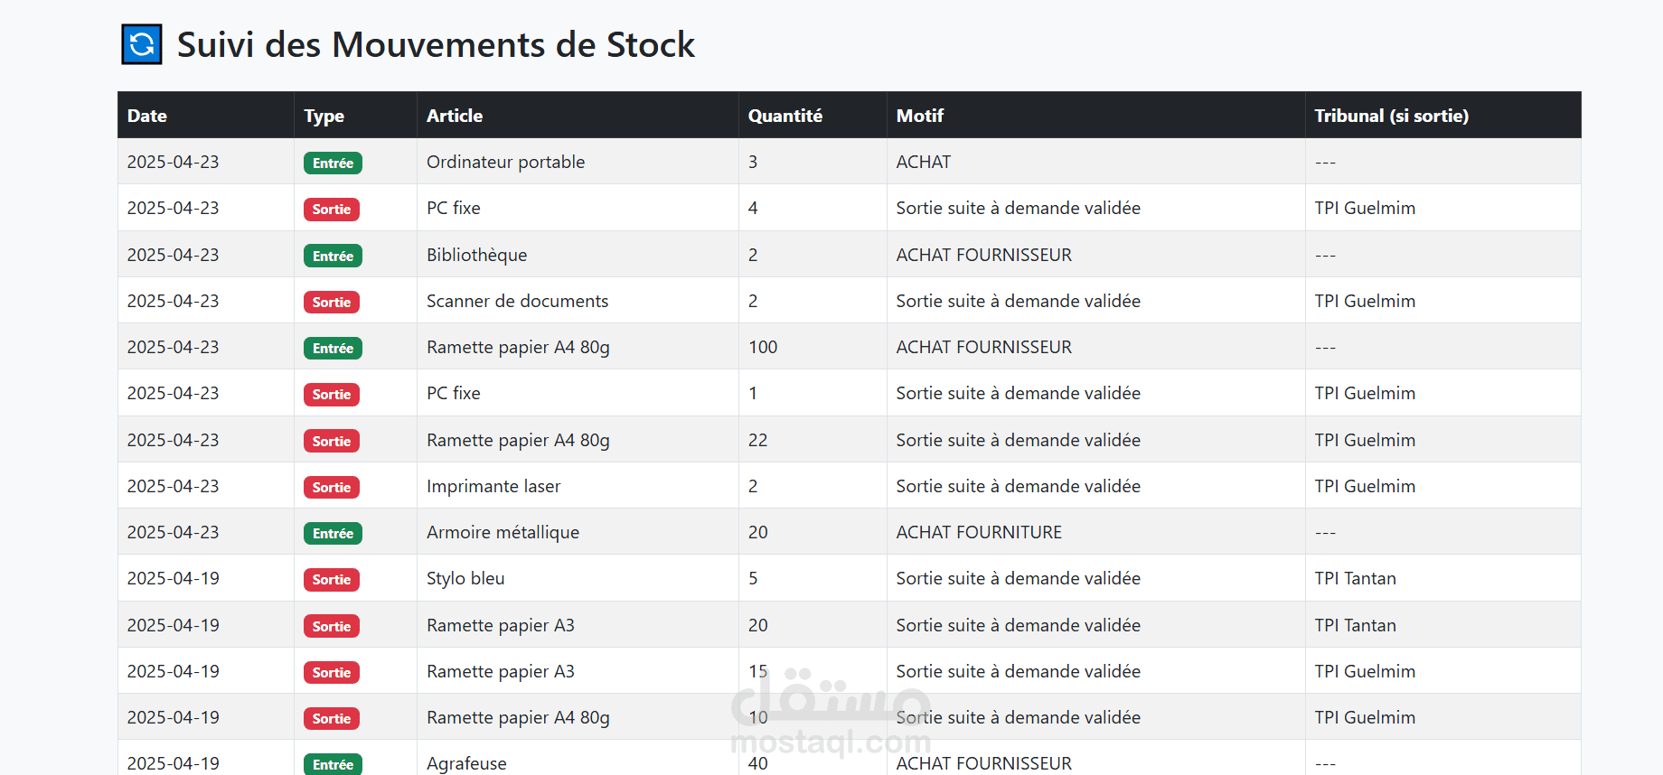Image resolution: width=1663 pixels, height=775 pixels.
Task: Click the Entrée badge in the Ordinateur portable row
Action: [x=333, y=163]
